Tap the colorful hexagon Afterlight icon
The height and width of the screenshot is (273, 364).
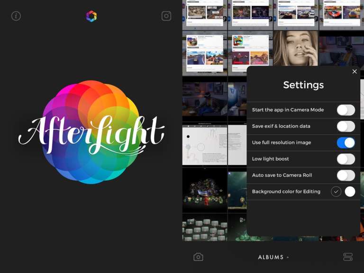click(x=91, y=16)
